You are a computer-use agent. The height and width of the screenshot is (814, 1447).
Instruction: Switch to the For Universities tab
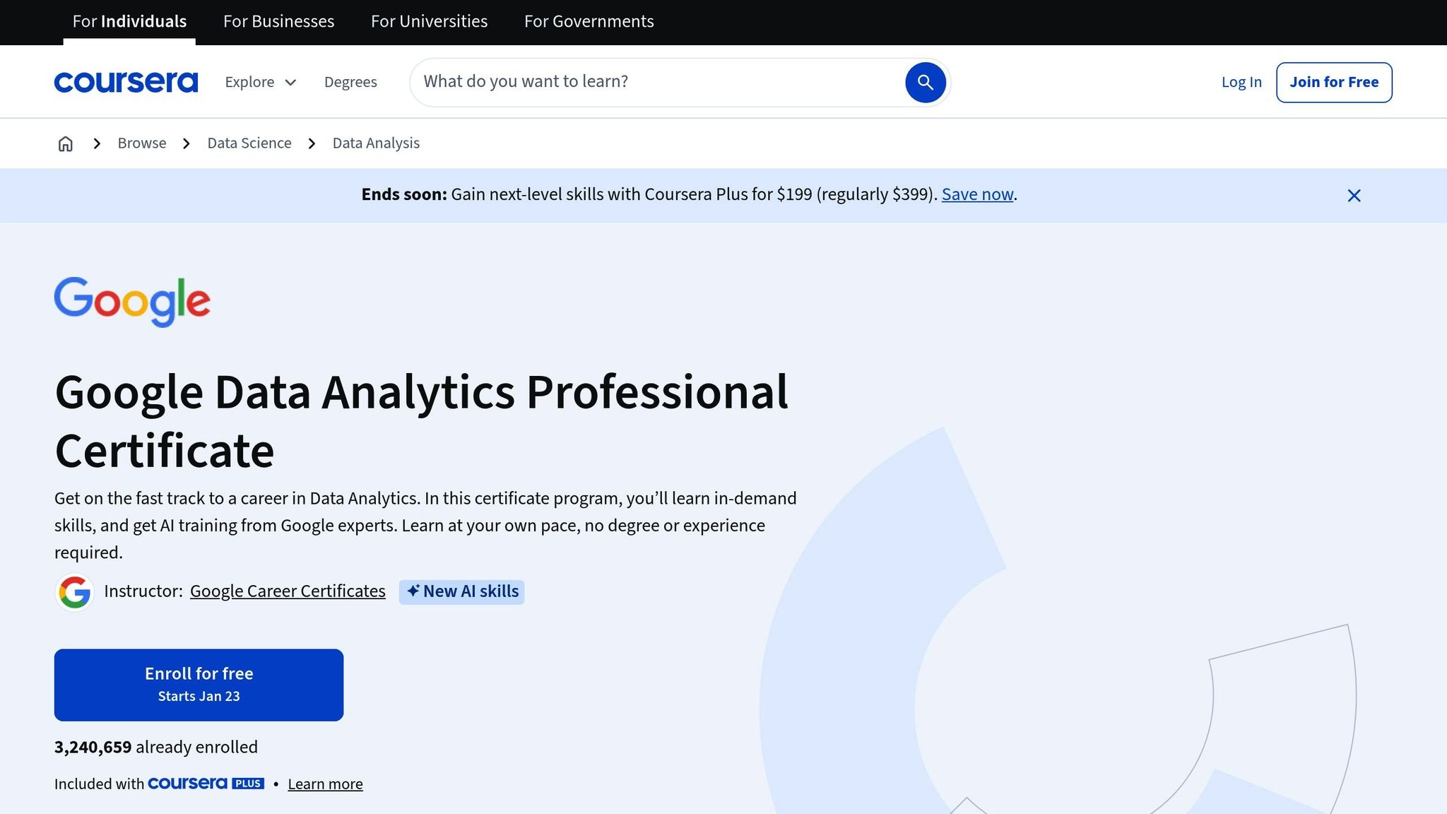(429, 21)
